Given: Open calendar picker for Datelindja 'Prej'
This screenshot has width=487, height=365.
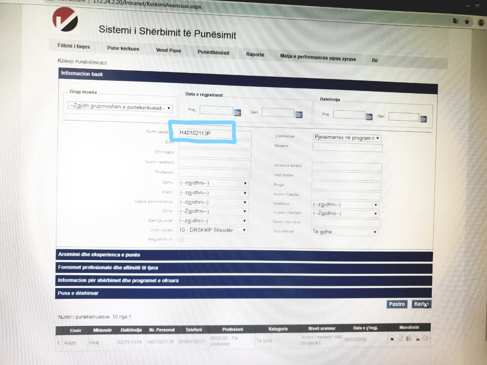Looking at the screenshot, I should [369, 117].
